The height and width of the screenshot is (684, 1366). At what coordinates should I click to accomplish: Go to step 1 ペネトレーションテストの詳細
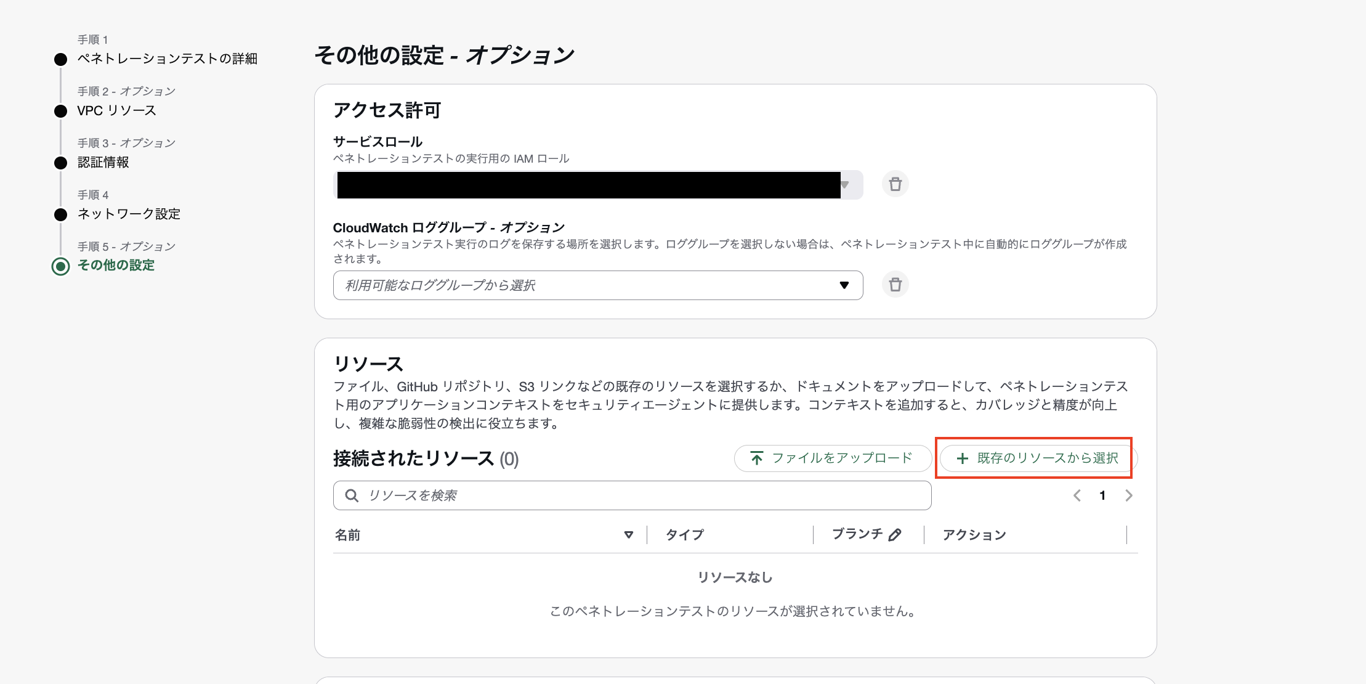tap(167, 59)
